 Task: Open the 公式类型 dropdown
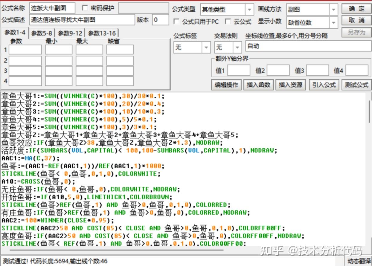249,10
